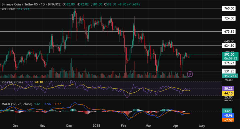
Task: Click the Mar label on time axis
Action: (148, 126)
